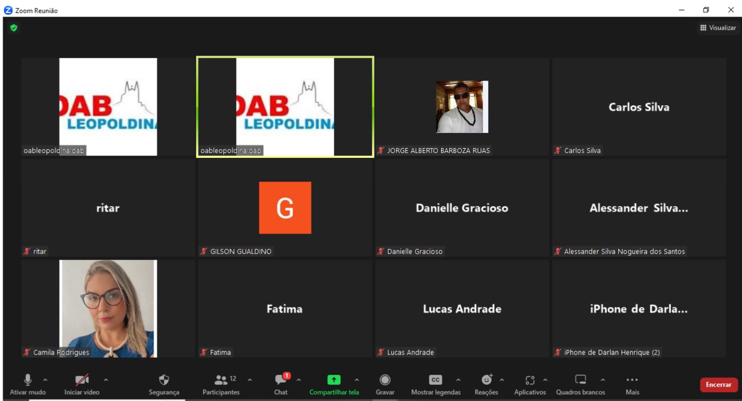Click the red Encerrar button
The height and width of the screenshot is (401, 742).
pyautogui.click(x=718, y=384)
